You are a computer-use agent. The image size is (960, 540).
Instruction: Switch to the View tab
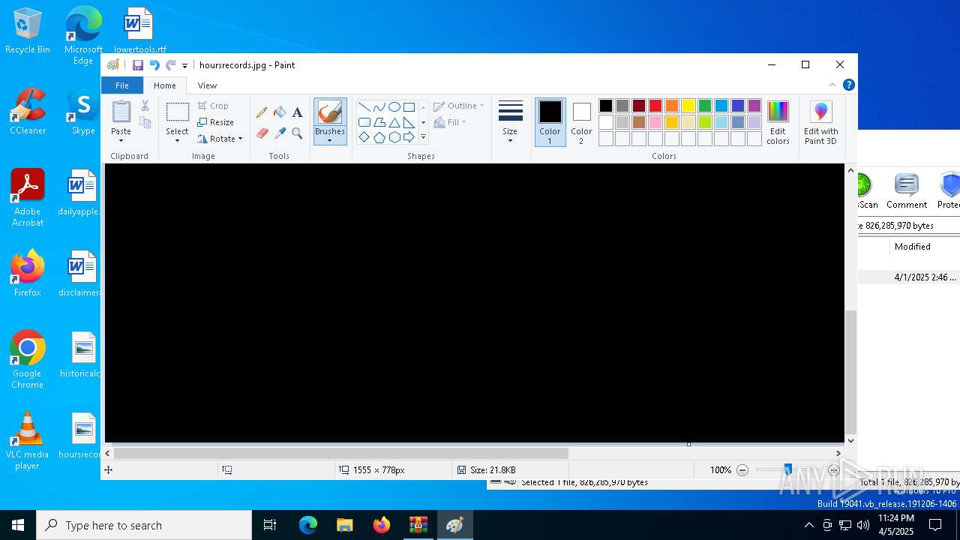point(207,85)
